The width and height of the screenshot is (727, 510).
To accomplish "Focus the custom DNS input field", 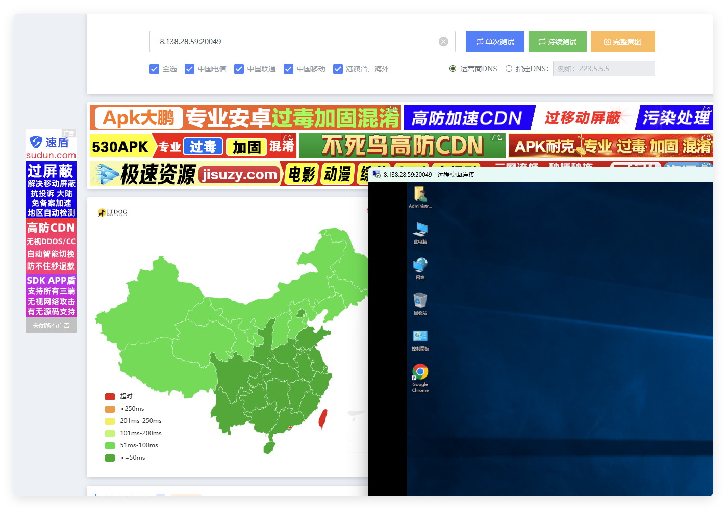I will pos(604,69).
